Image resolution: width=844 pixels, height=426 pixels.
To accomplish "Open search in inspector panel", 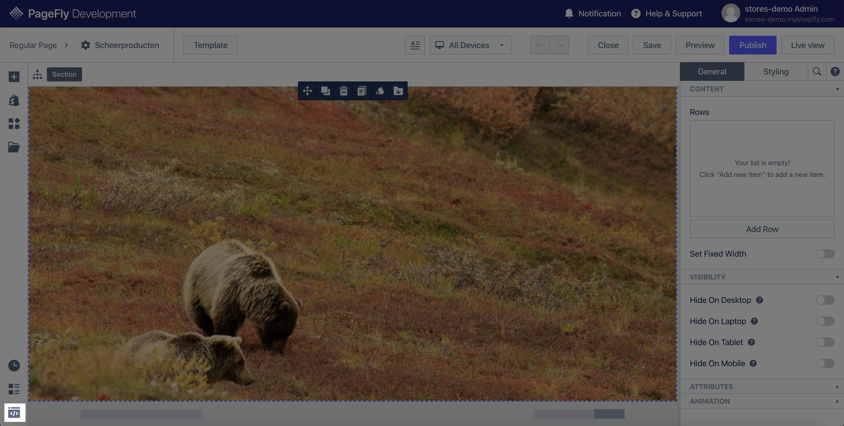I will coord(817,71).
